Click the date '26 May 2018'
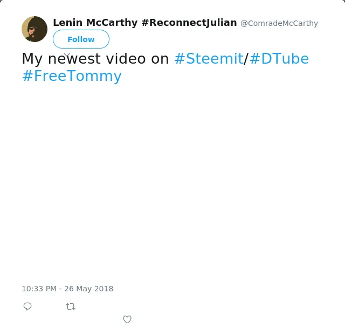The image size is (345, 328). click(88, 289)
